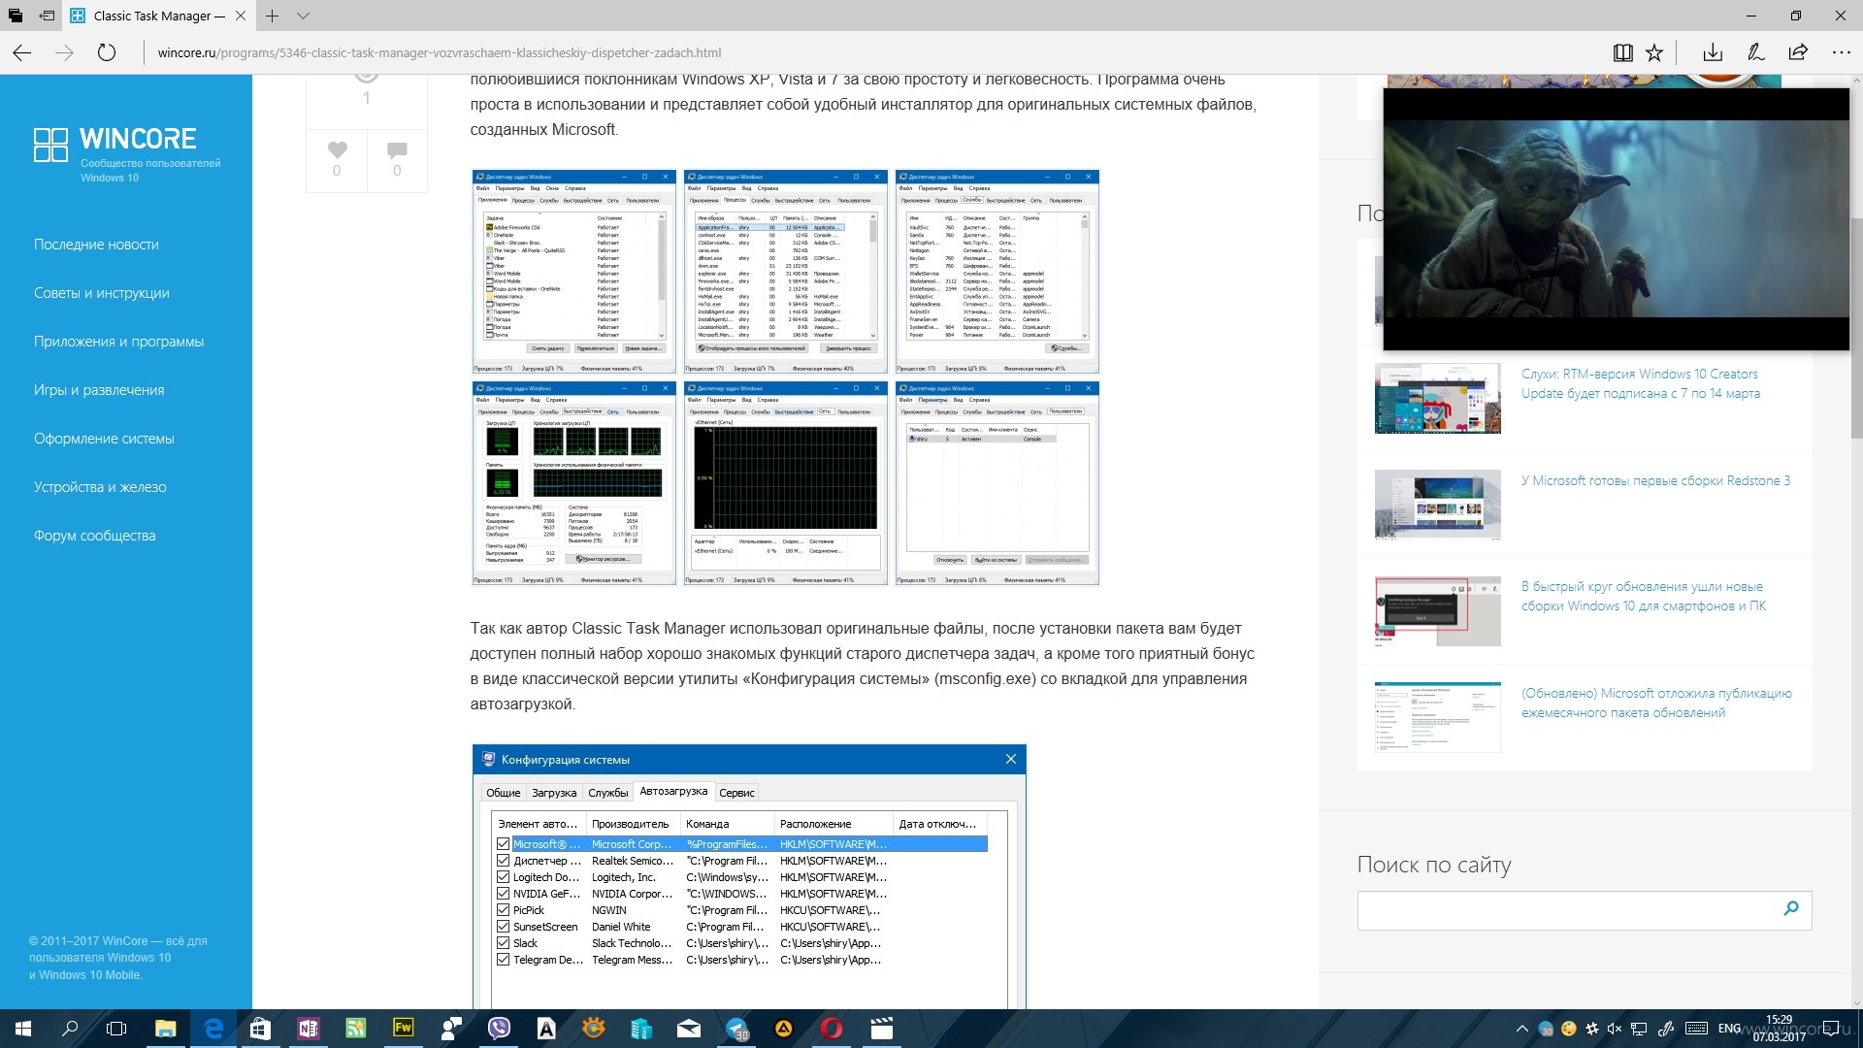
Task: Open article comments bubble icon
Action: click(x=397, y=149)
